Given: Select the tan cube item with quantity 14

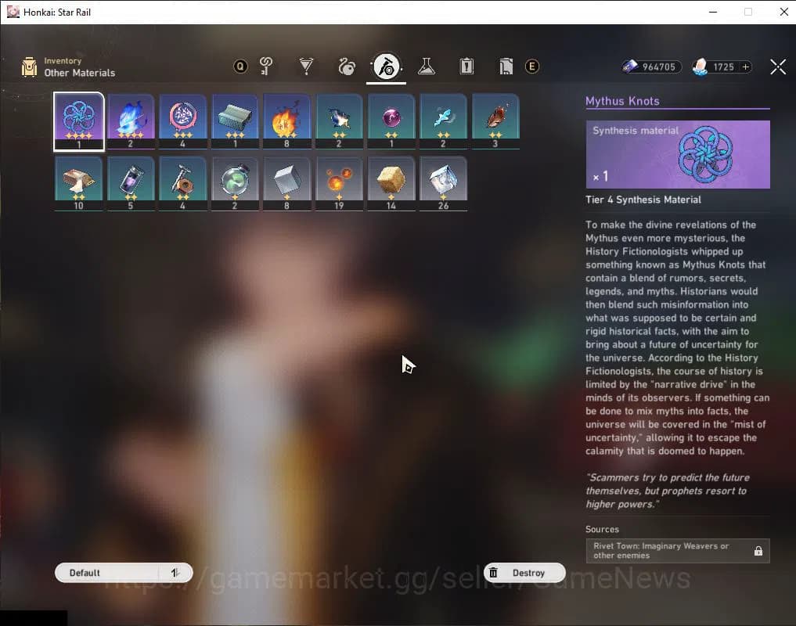Looking at the screenshot, I should click(391, 183).
